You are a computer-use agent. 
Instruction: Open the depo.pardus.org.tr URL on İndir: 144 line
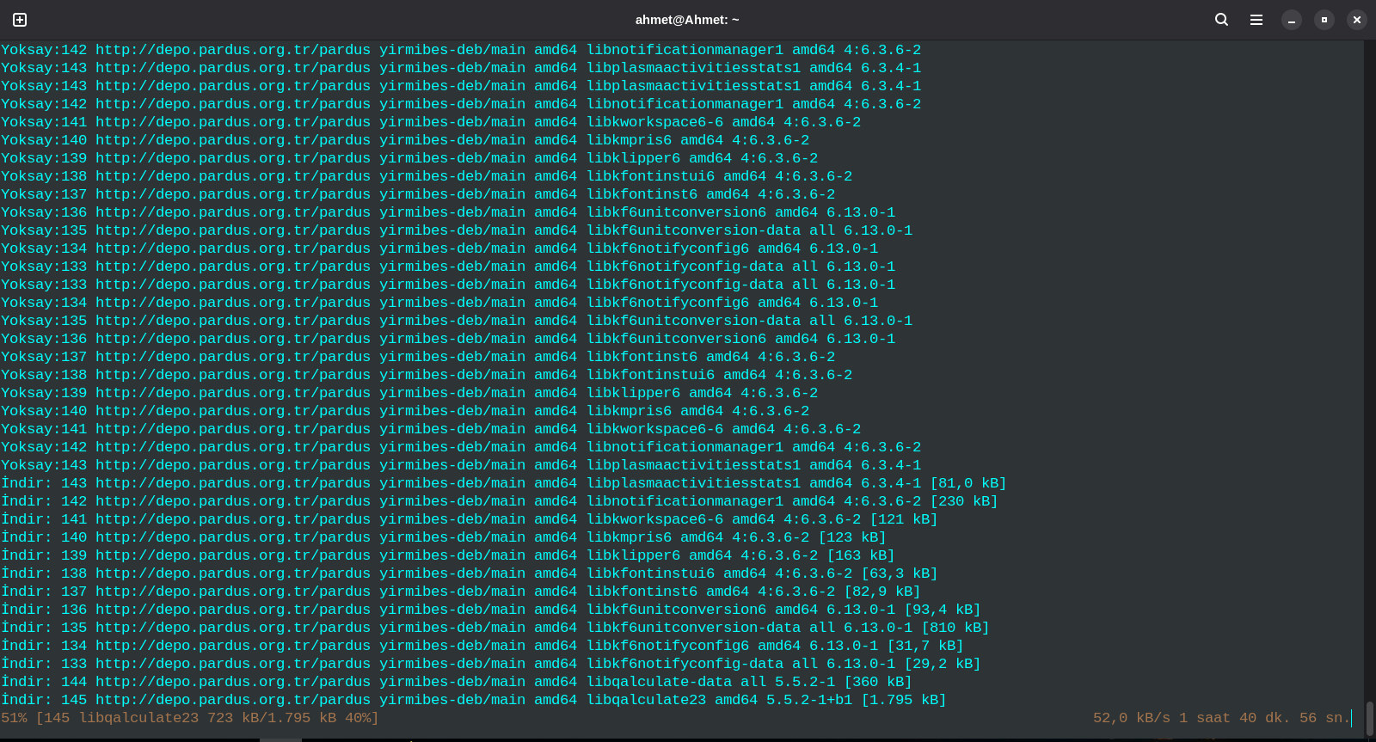pos(232,682)
